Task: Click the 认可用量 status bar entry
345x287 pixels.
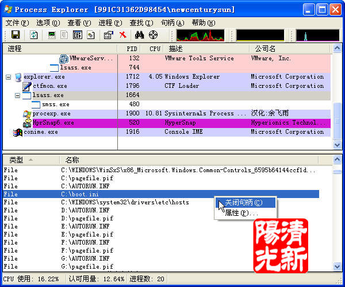Action: pyautogui.click(x=97, y=279)
